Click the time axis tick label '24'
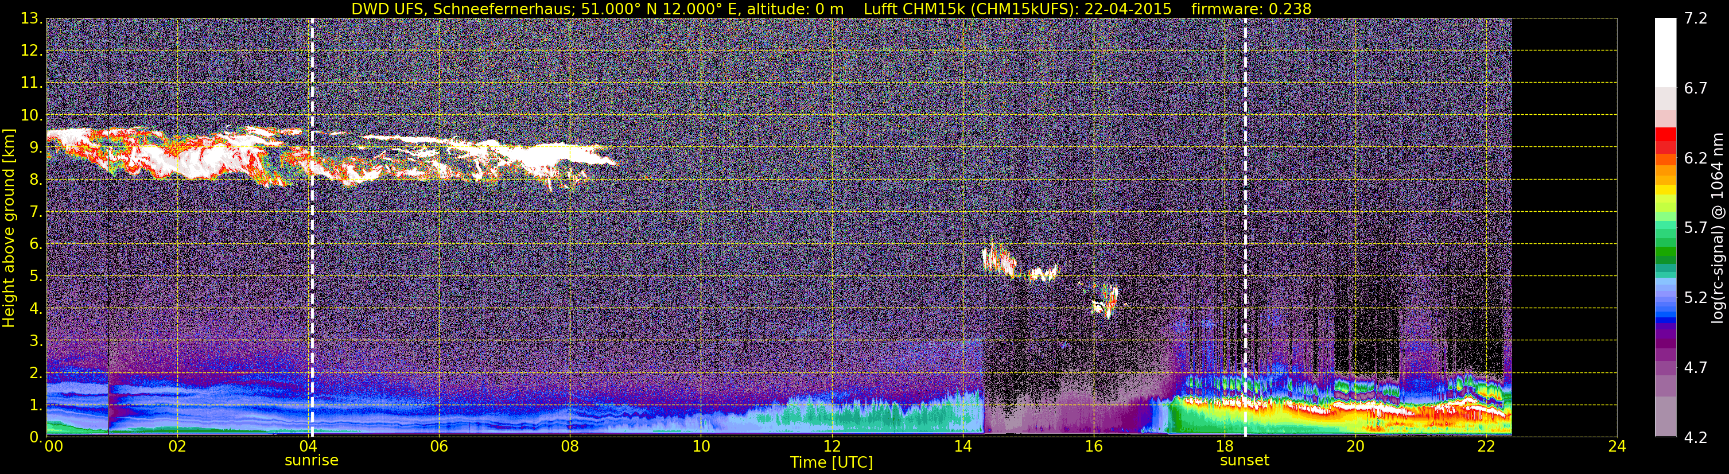 [x=1617, y=446]
